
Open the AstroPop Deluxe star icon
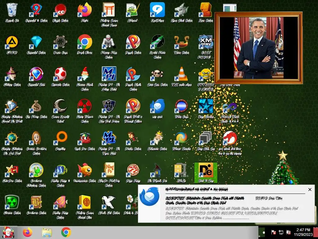[x=12, y=170]
